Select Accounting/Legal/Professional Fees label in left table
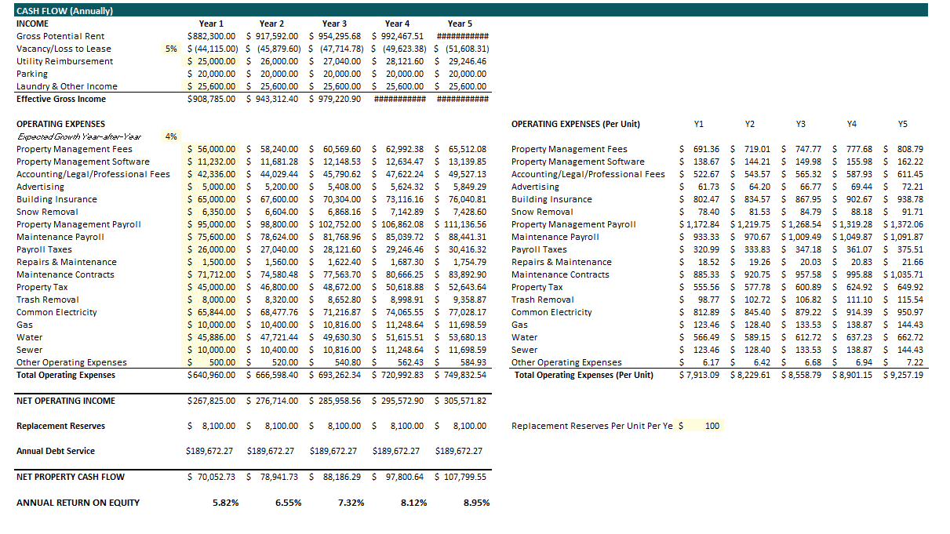The width and height of the screenshot is (950, 534). pyautogui.click(x=93, y=174)
